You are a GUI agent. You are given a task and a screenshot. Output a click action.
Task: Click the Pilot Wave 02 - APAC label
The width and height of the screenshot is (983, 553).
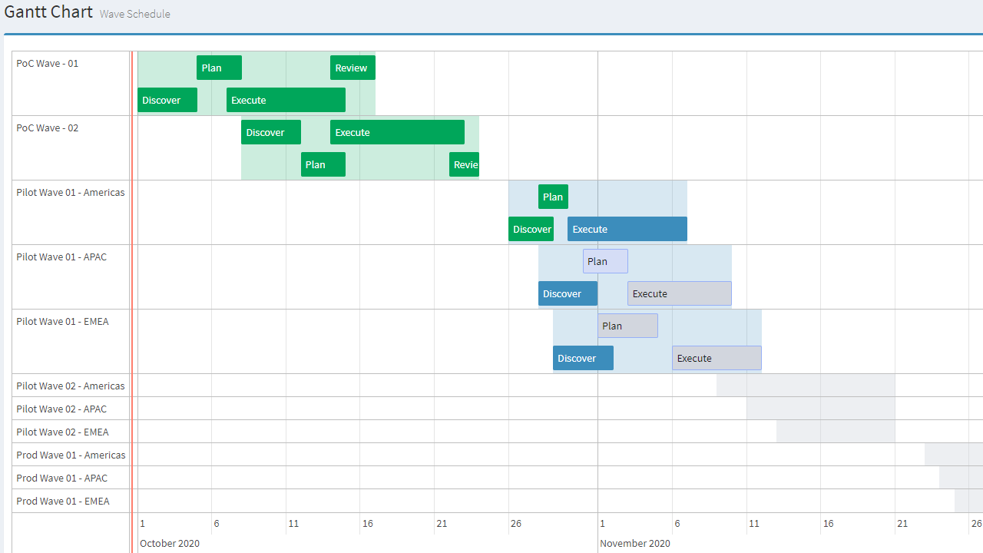click(61, 409)
